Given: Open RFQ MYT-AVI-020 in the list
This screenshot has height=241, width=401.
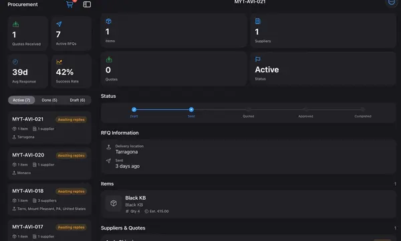Looking at the screenshot, I should (x=49, y=163).
